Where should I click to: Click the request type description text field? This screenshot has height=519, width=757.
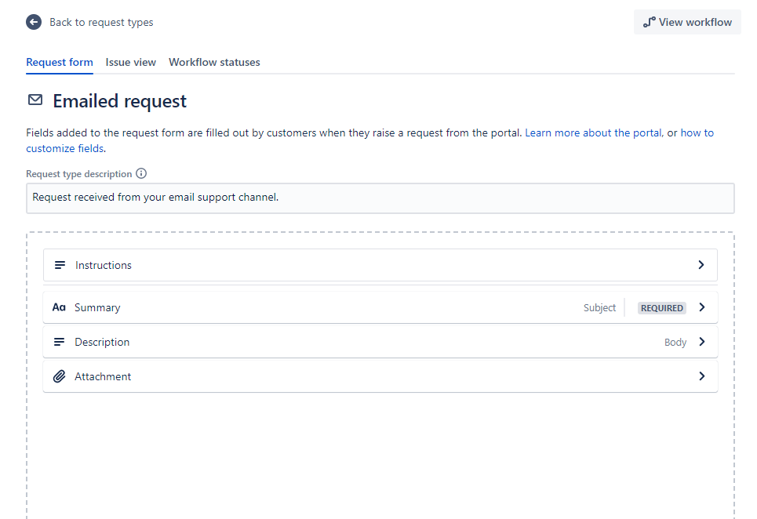pos(380,198)
